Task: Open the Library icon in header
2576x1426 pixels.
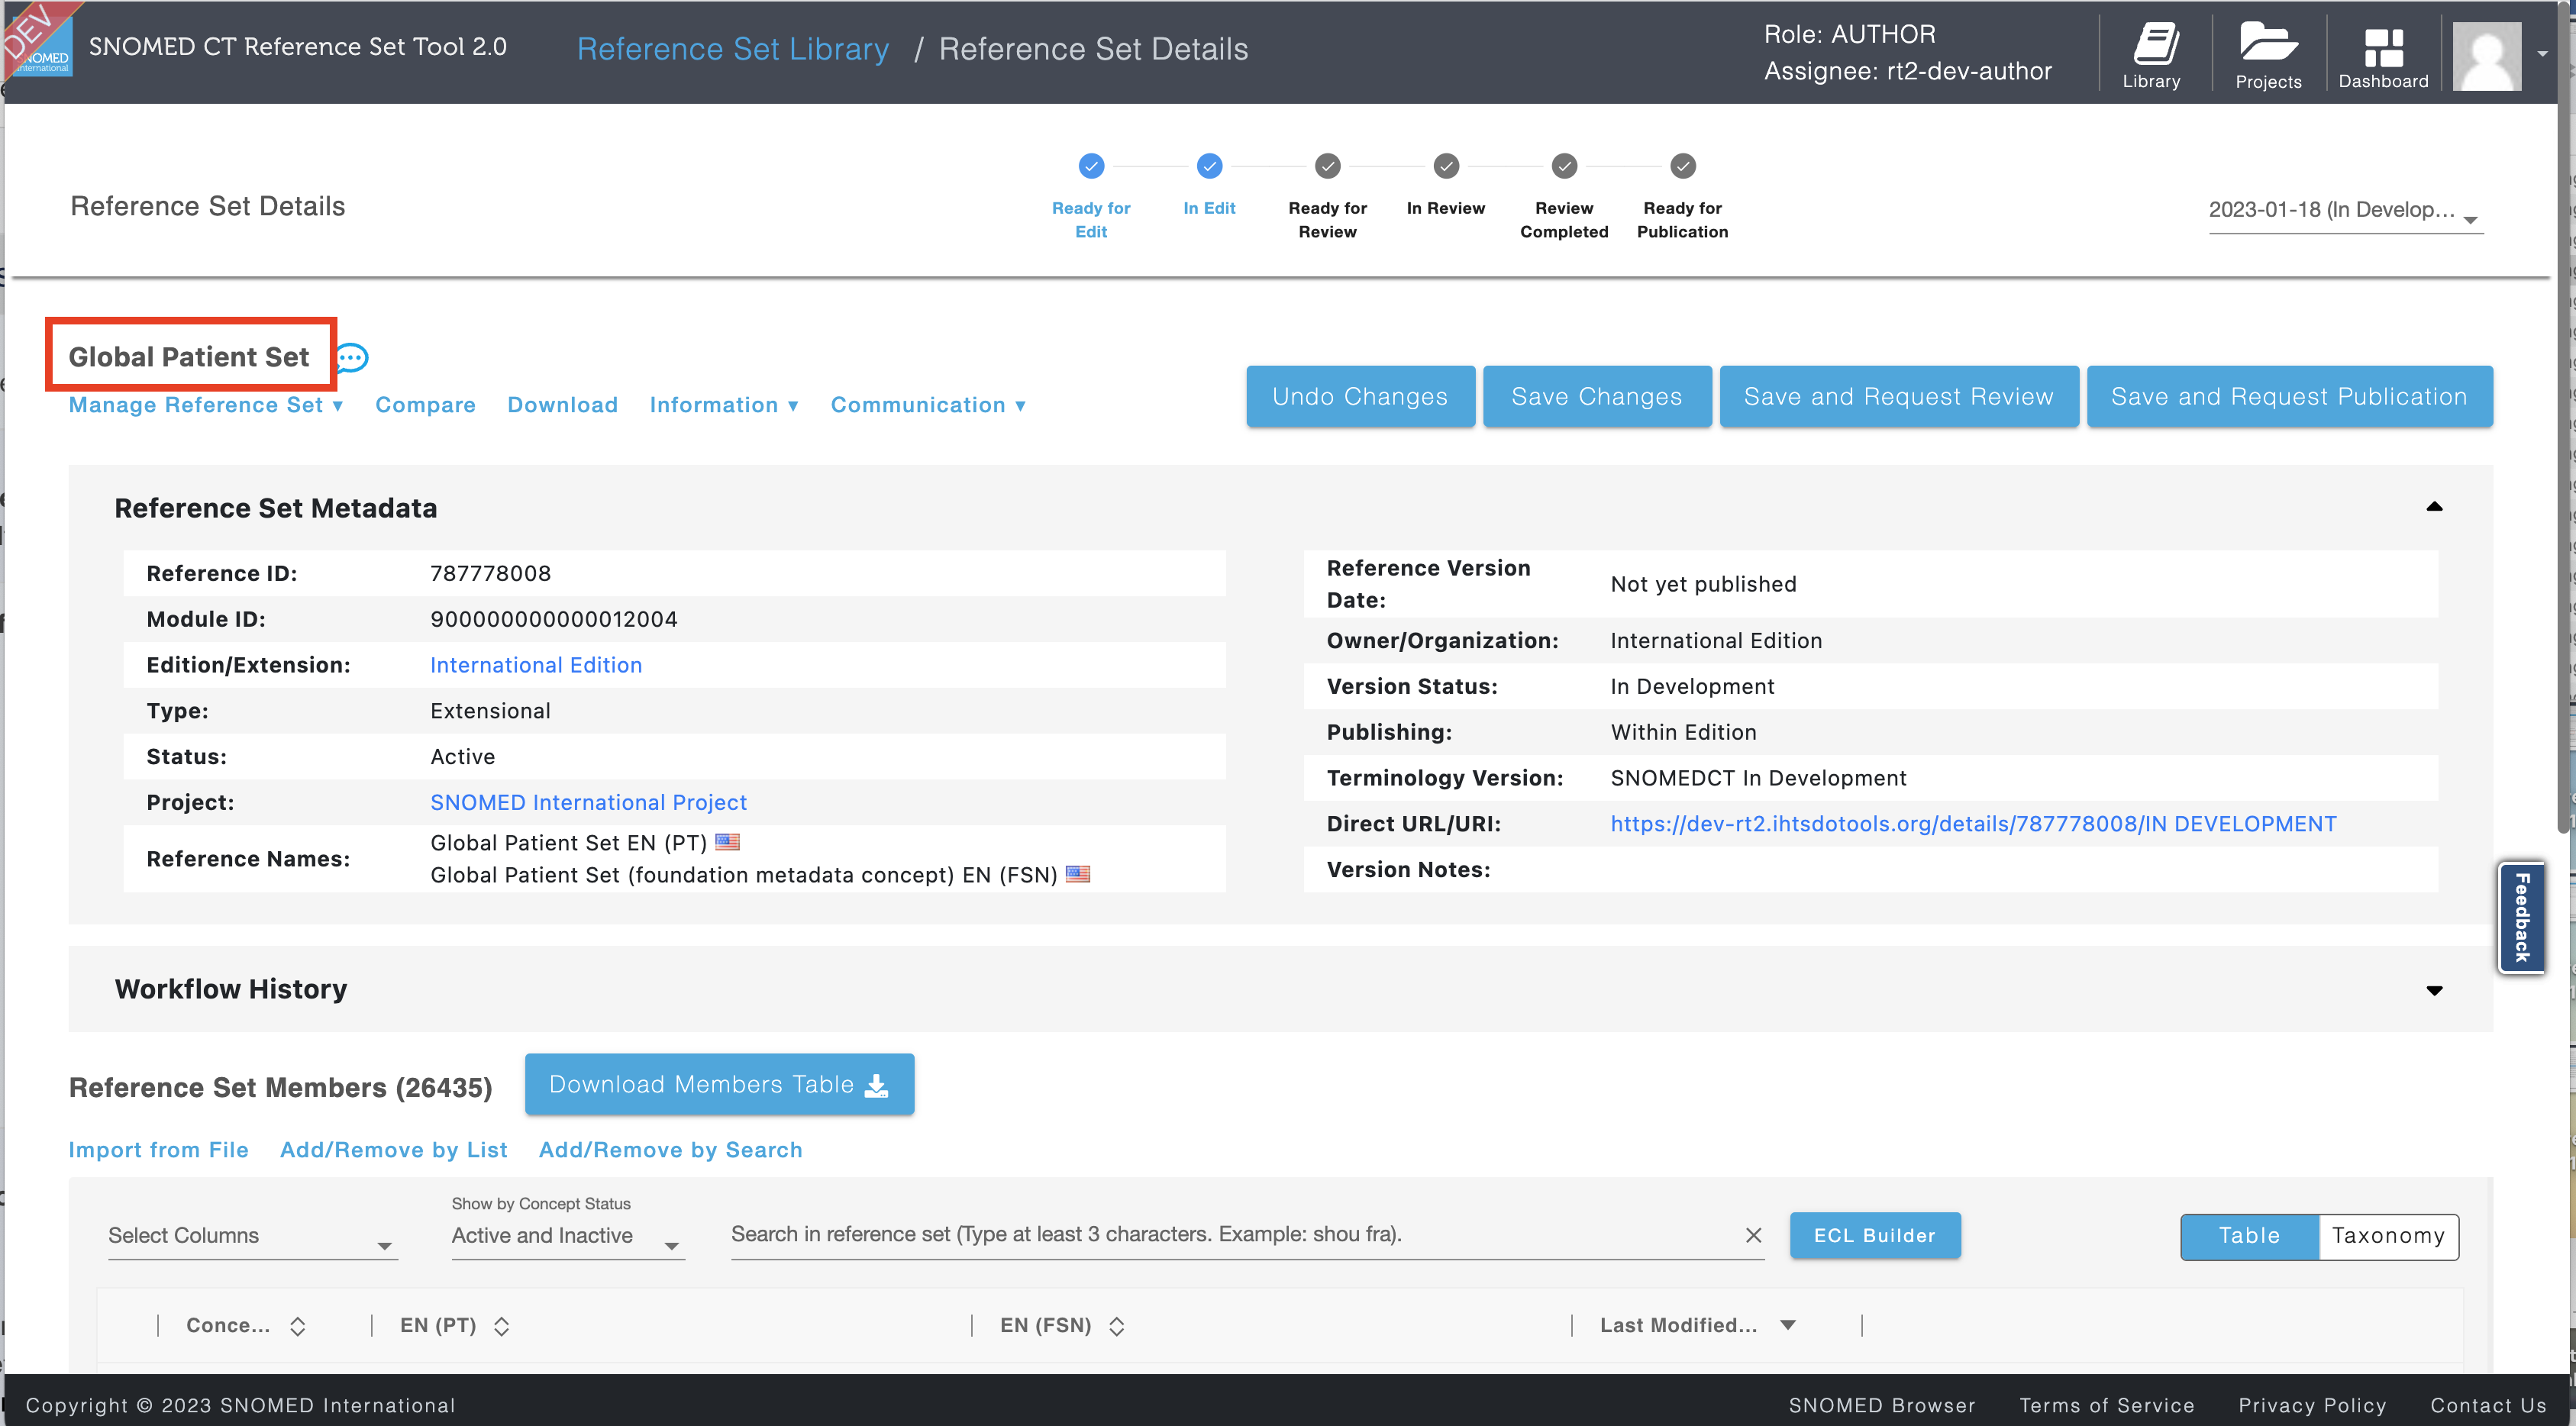Action: pos(2152,54)
